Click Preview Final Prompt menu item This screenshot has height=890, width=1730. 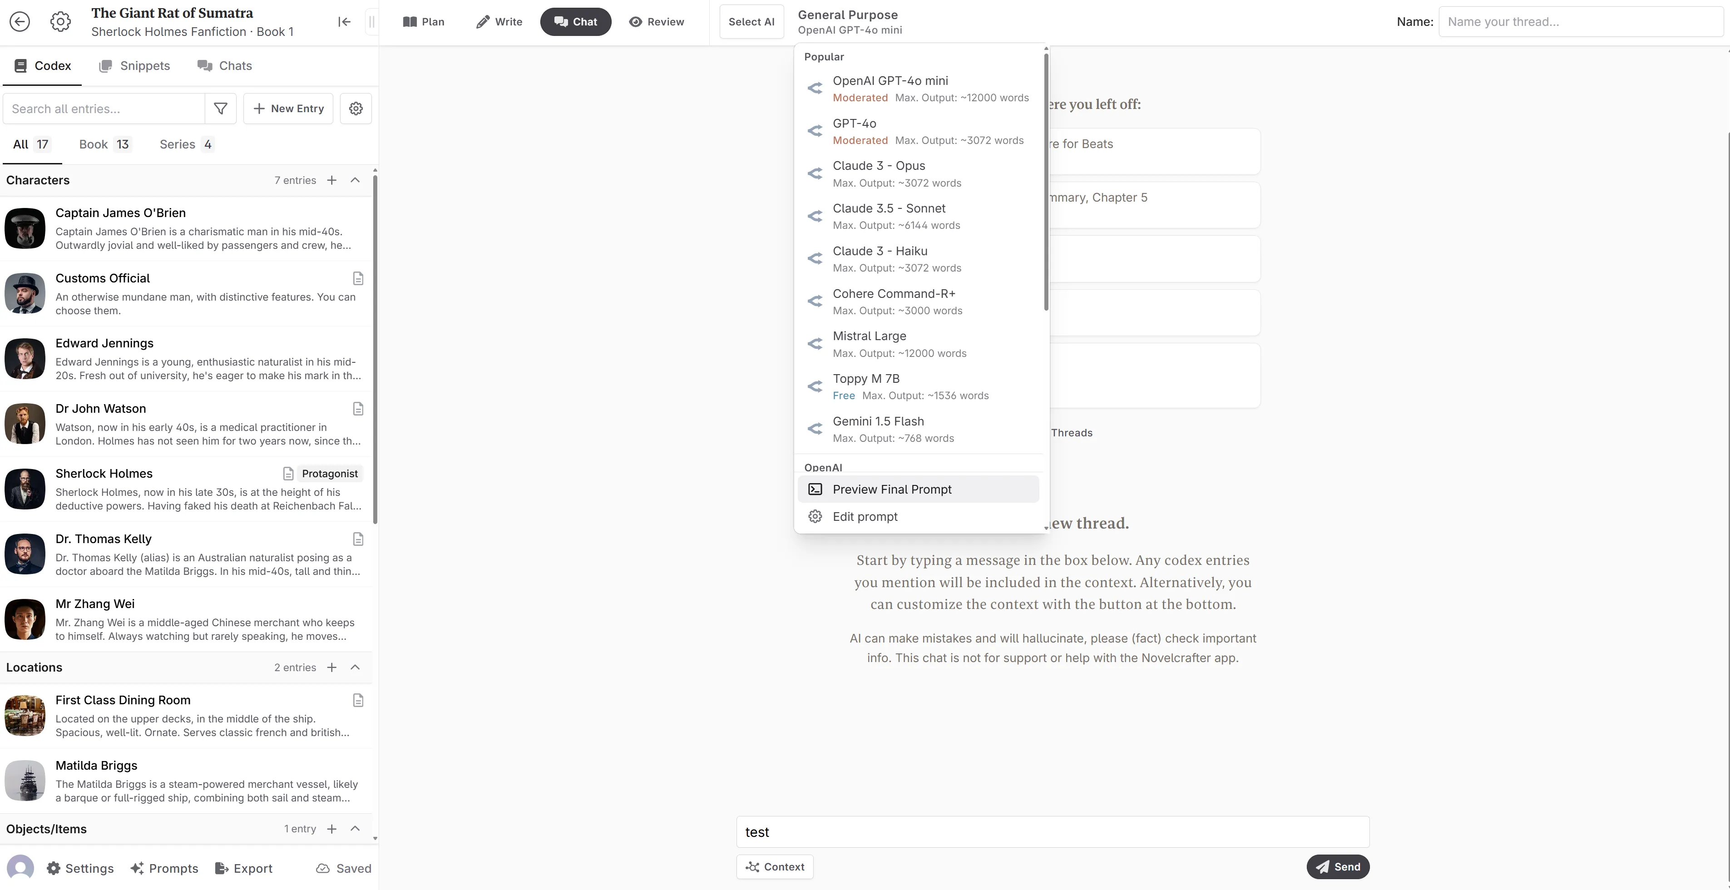tap(918, 489)
